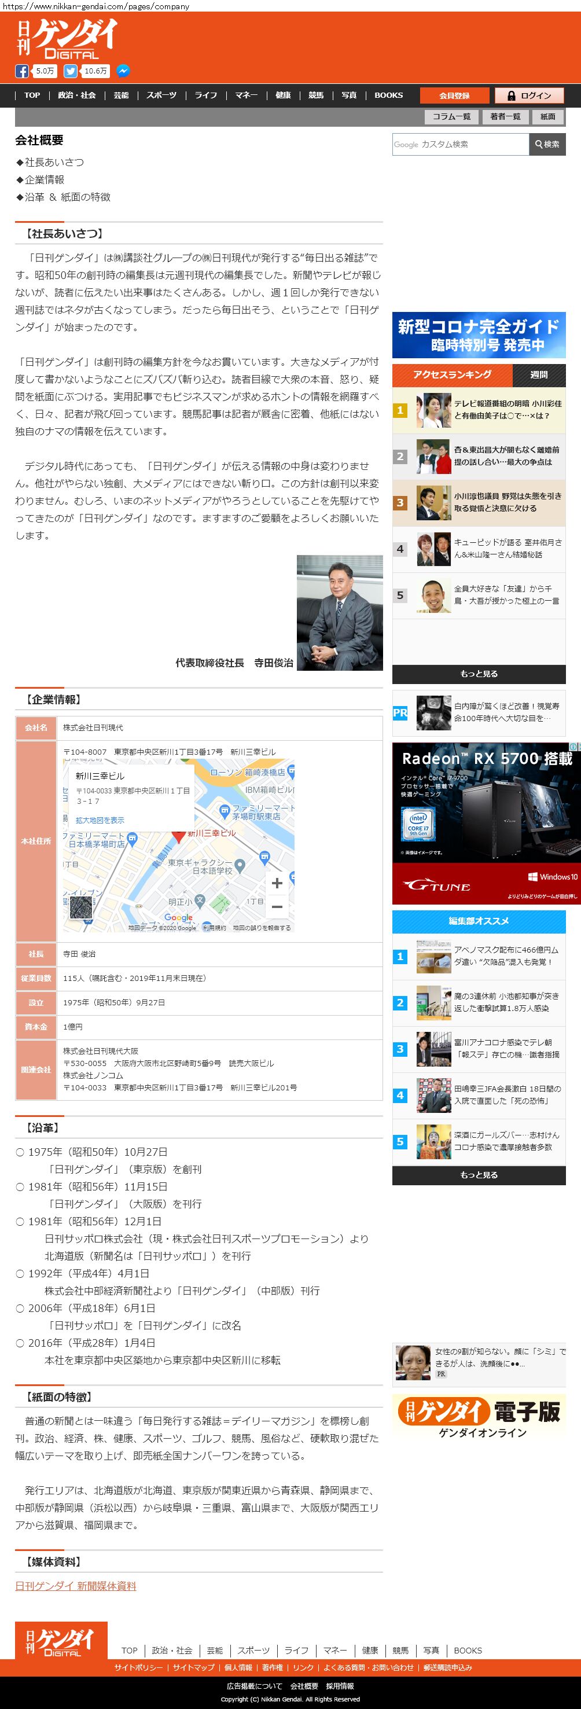Image resolution: width=581 pixels, height=1709 pixels.
Task: Open the 写真 menu item in header
Action: (349, 95)
